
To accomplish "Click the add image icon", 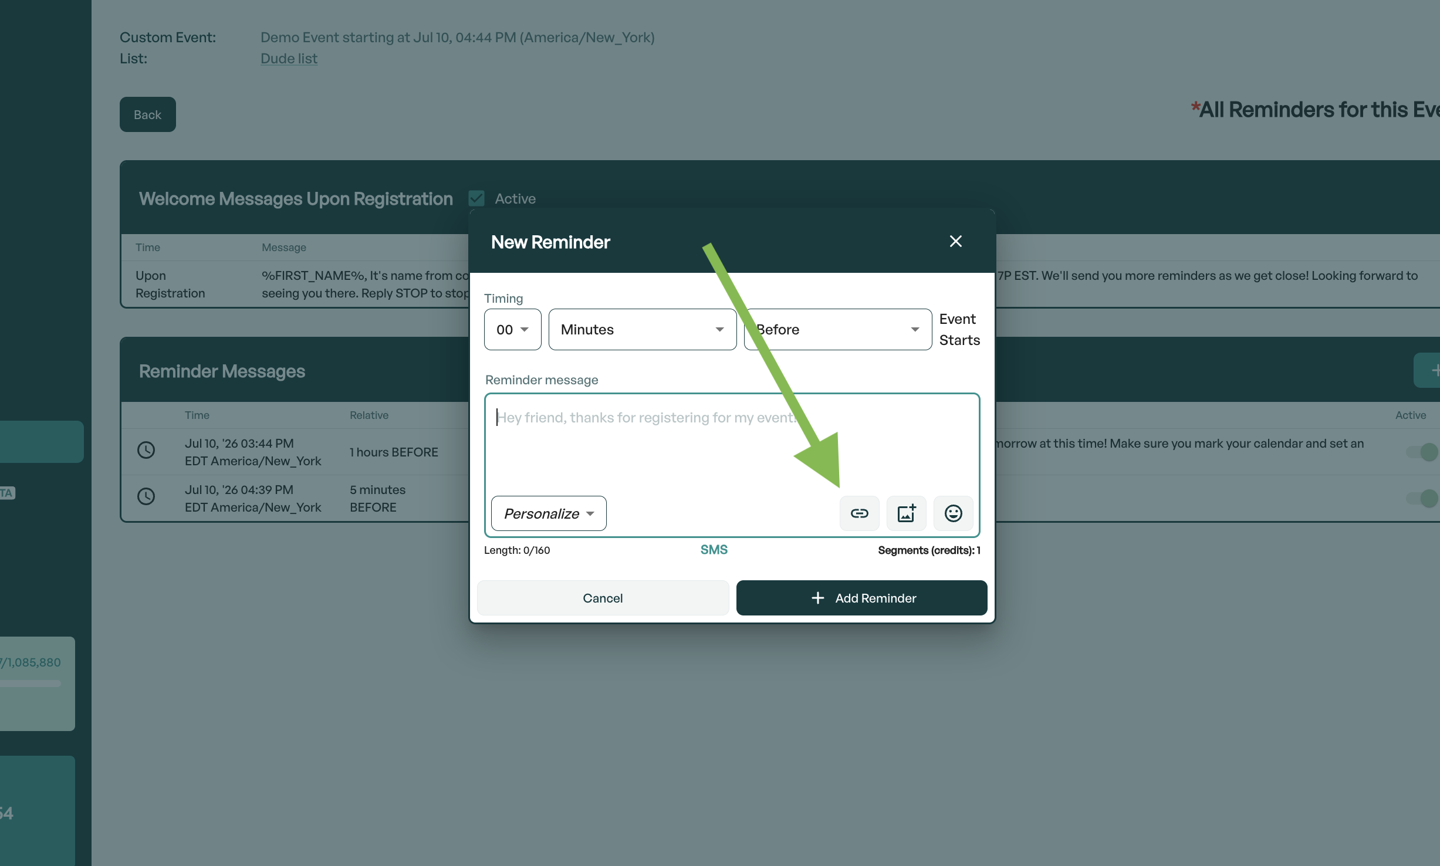I will (906, 513).
